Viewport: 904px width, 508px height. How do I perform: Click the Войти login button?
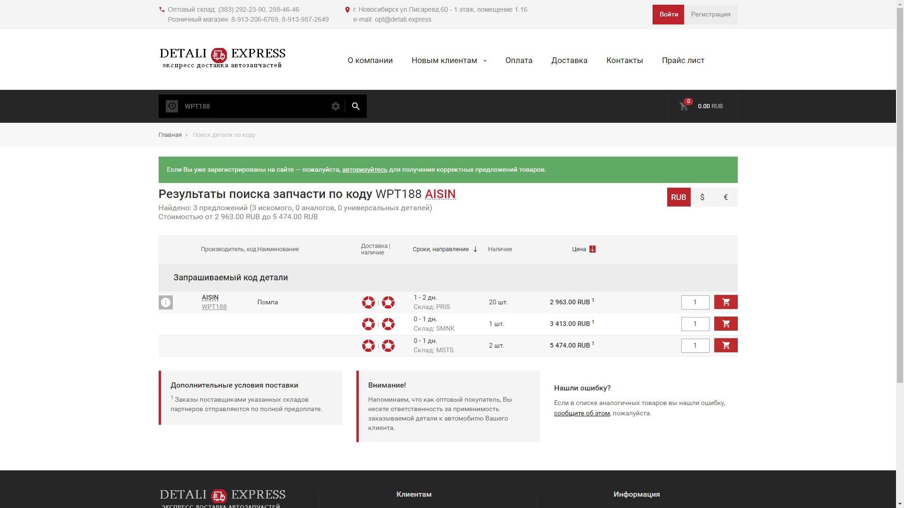coord(668,15)
